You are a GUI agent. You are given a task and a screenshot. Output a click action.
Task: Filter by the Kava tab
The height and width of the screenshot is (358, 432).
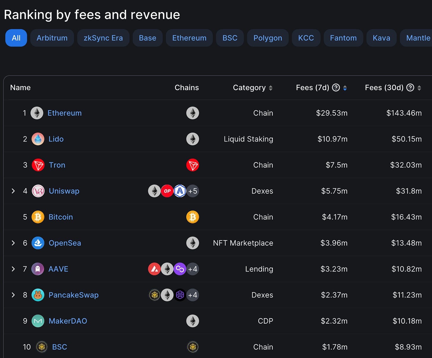[381, 38]
